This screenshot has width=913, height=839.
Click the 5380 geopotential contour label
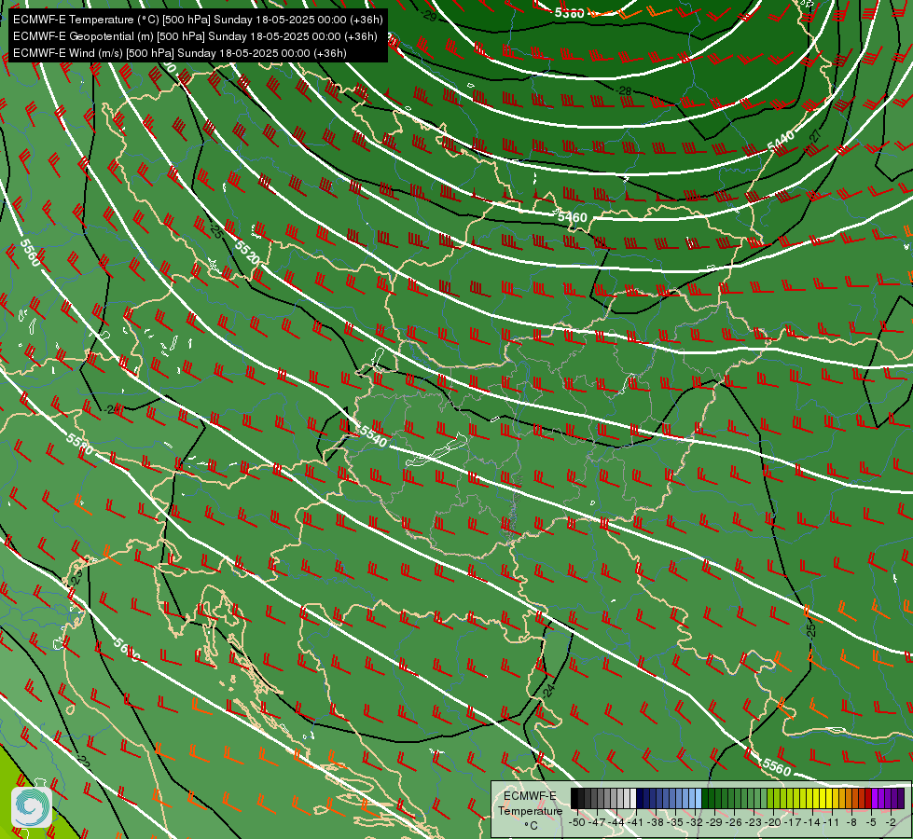[x=569, y=13]
